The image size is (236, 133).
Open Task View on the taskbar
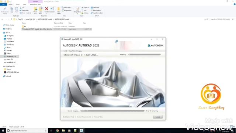click(x=51, y=130)
